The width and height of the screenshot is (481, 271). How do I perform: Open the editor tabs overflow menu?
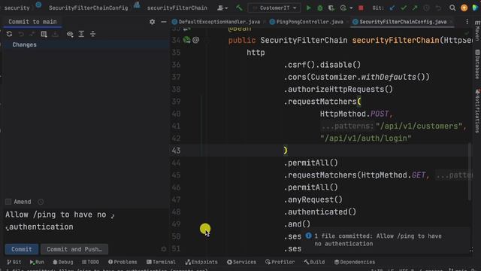pyautogui.click(x=467, y=22)
